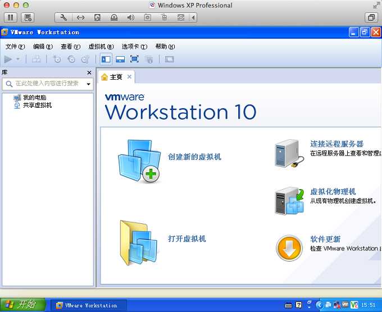Click the library search input field
The height and width of the screenshot is (312, 382).
pyautogui.click(x=48, y=84)
